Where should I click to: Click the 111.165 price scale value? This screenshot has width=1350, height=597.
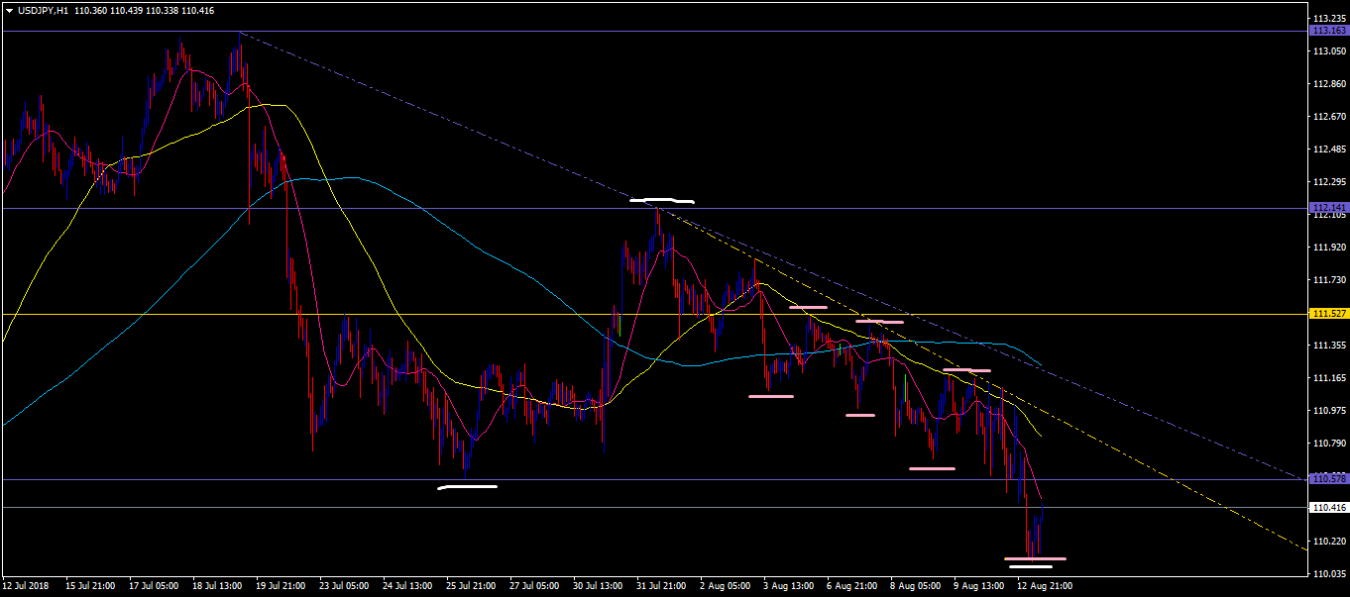(1328, 378)
